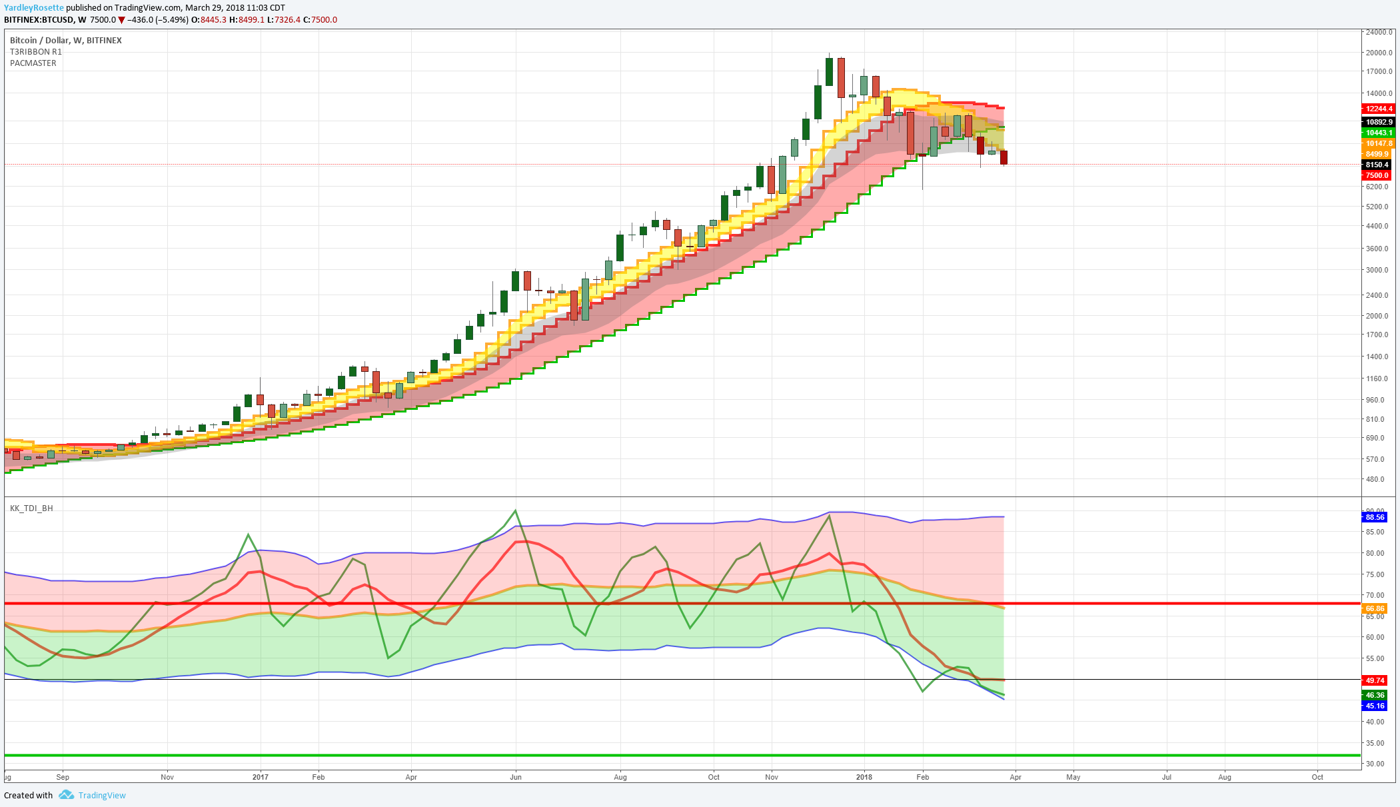Image resolution: width=1400 pixels, height=807 pixels.
Task: Select the T3RIBBON R1 indicator label
Action: [x=36, y=51]
